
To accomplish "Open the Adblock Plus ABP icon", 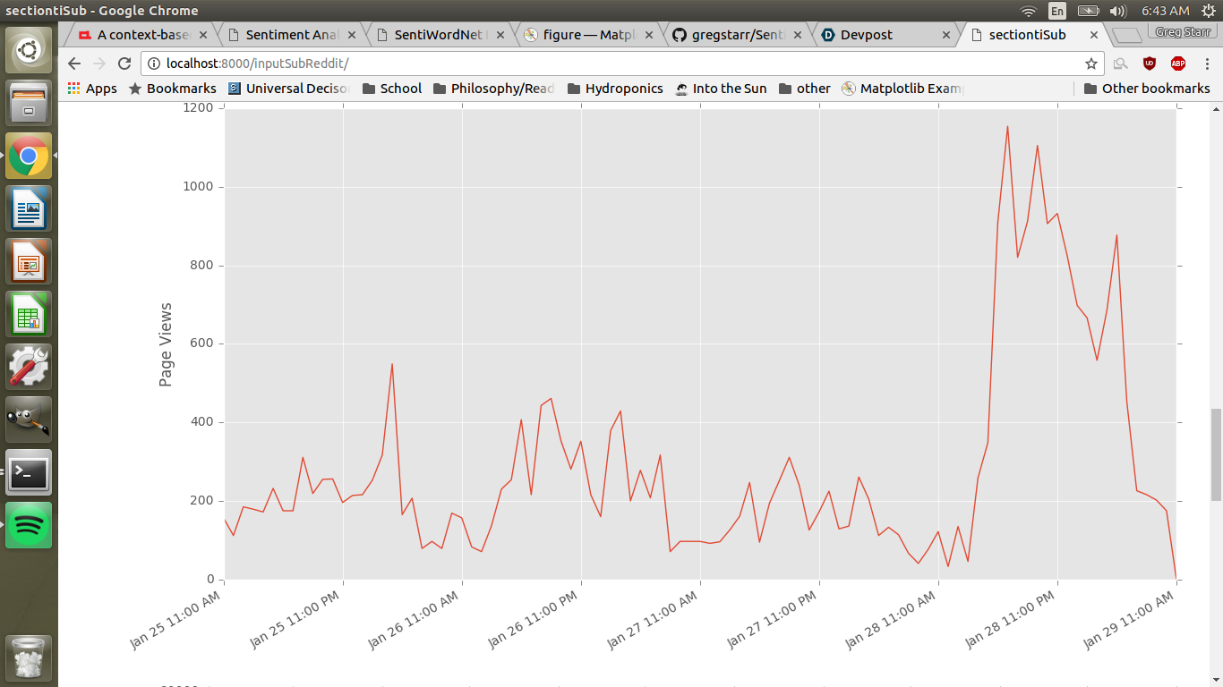I will pos(1178,64).
